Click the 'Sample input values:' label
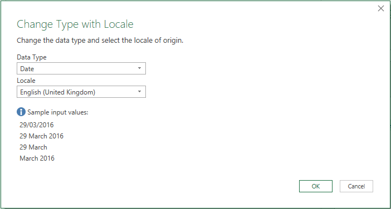The width and height of the screenshot is (391, 209). 58,112
